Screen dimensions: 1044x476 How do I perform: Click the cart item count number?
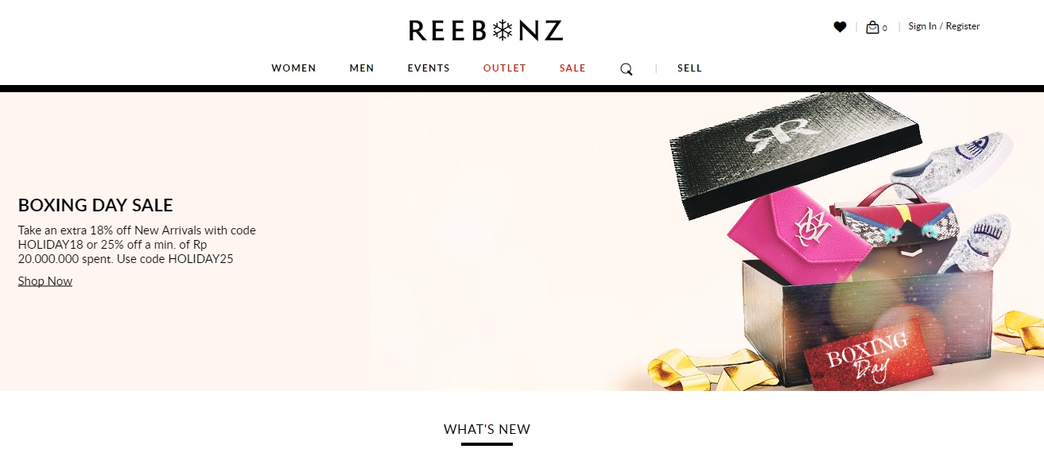[x=885, y=29]
